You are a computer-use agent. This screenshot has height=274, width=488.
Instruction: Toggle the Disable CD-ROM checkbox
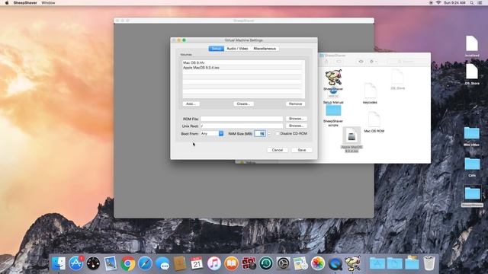[x=278, y=134]
